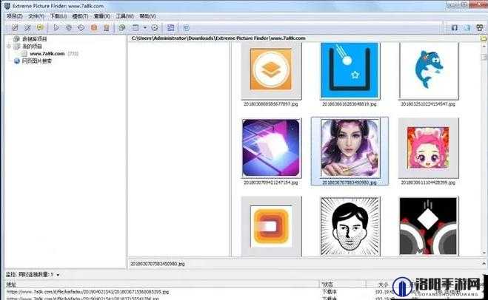Select the www.7a8k.com project item

click(x=47, y=53)
